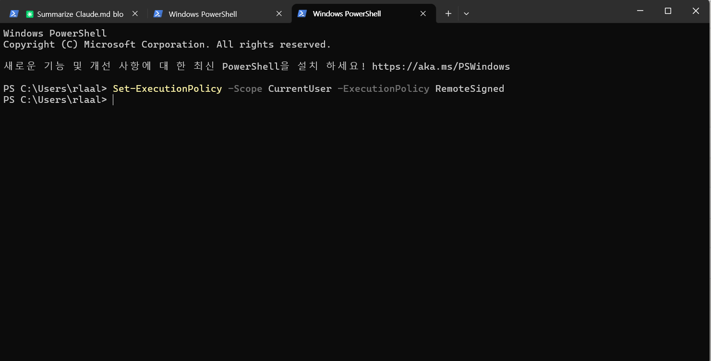Image resolution: width=711 pixels, height=361 pixels.
Task: Click the Windows PowerShell shield icon in active tab
Action: [x=302, y=13]
